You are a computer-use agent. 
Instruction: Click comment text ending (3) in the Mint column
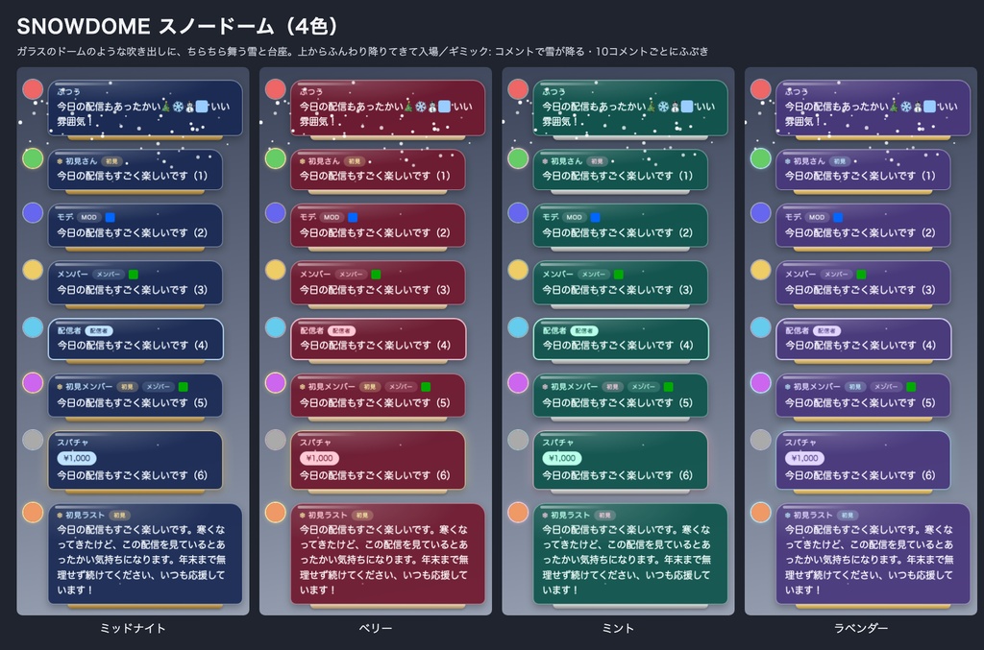pos(618,290)
